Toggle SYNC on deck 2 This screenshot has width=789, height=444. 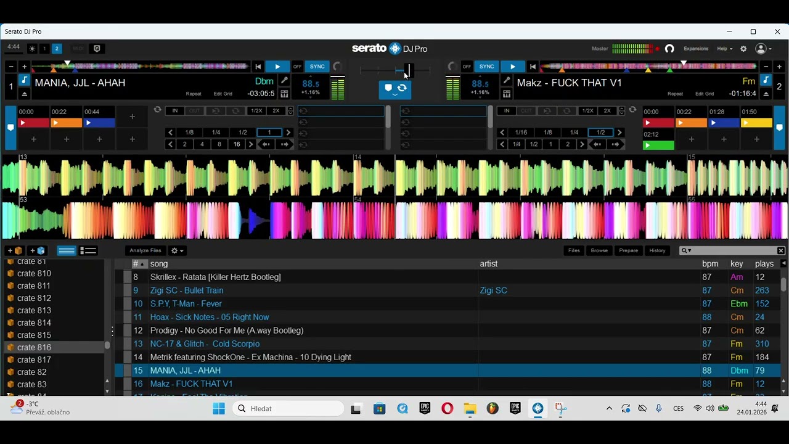point(486,67)
